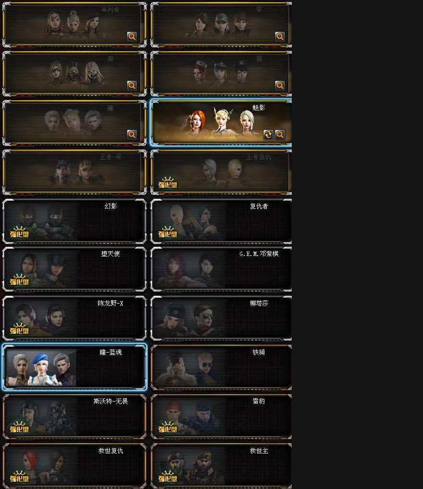Select the 堕天使 character card

coord(75,269)
